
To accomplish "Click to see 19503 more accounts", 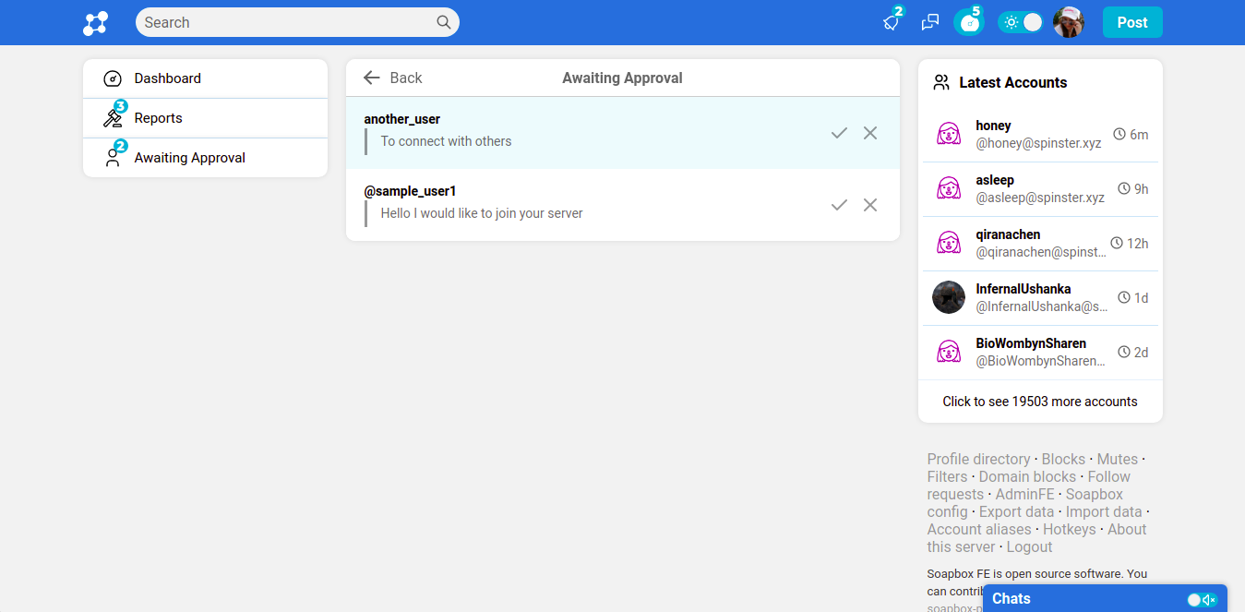I will pyautogui.click(x=1040, y=402).
